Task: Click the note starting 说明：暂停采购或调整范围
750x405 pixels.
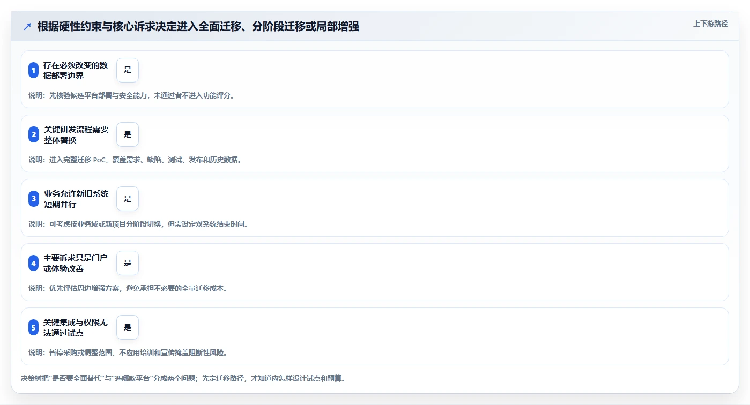Action: [x=128, y=352]
